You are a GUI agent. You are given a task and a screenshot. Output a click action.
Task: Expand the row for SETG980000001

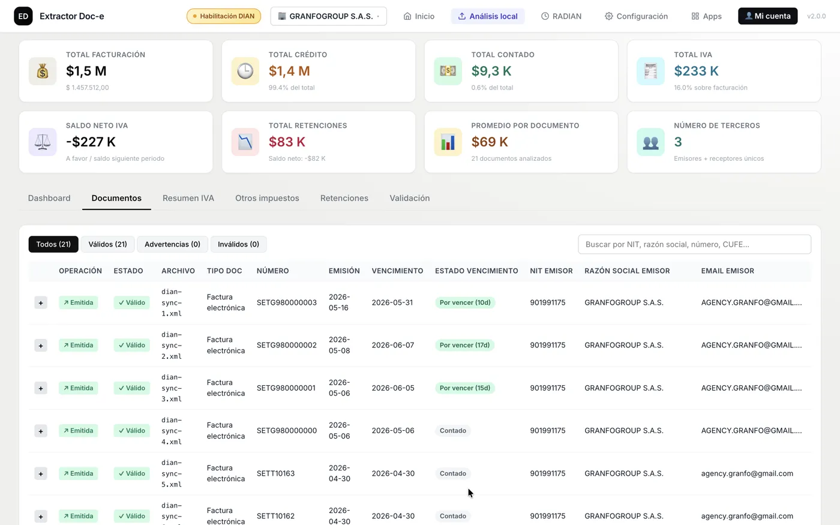click(x=41, y=388)
